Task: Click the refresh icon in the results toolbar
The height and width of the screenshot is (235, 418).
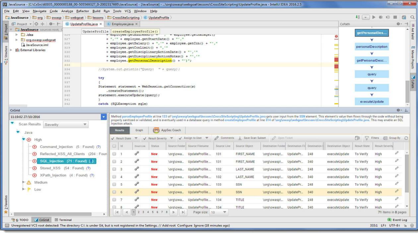Action: tap(406, 138)
